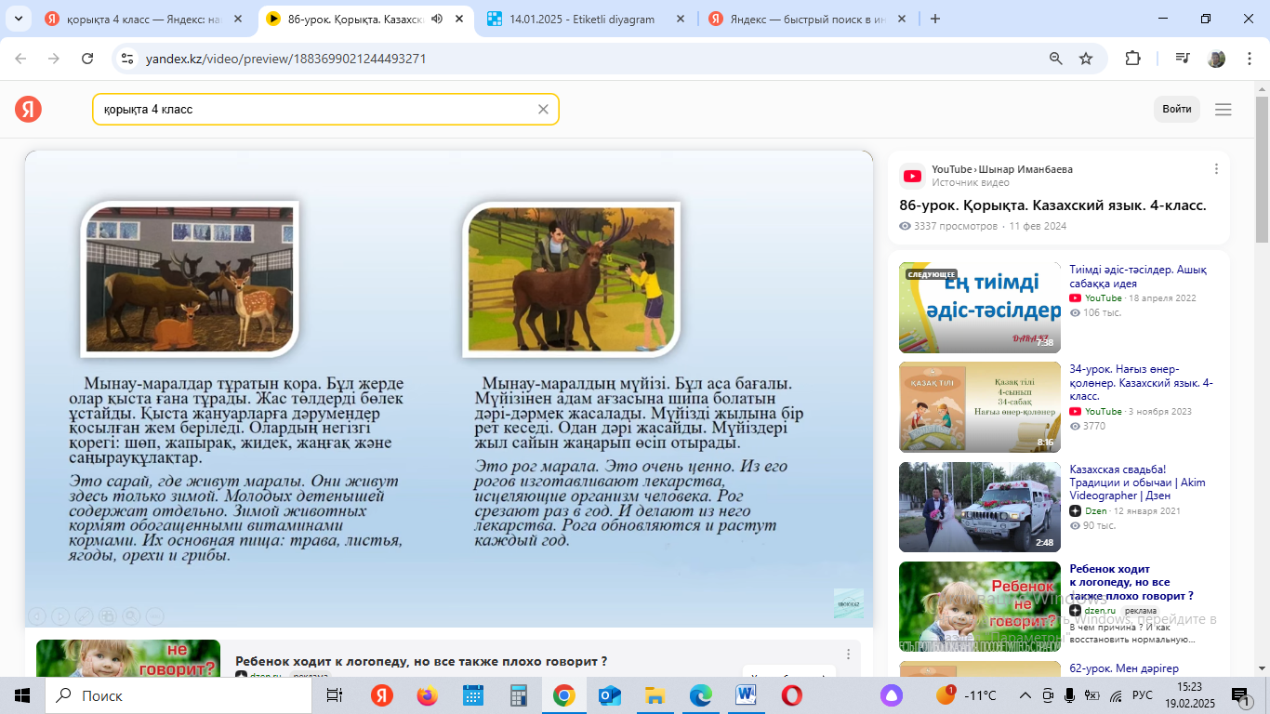
Task: Open the Windows notification center
Action: (x=1240, y=695)
